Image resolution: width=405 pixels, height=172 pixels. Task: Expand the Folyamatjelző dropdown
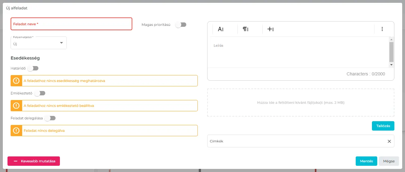(39, 43)
